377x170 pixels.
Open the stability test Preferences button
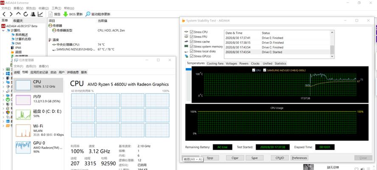pos(299,158)
